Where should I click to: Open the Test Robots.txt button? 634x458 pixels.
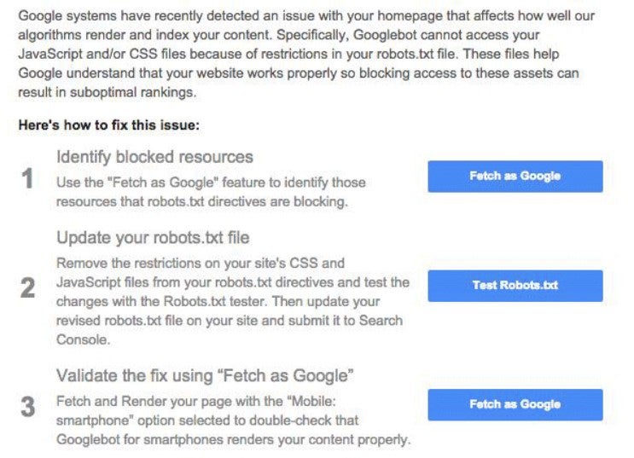coord(515,286)
